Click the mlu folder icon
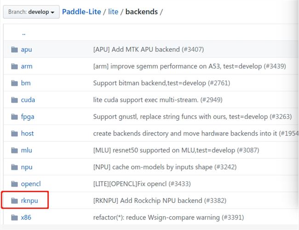This screenshot has height=230, width=299. click(15, 150)
